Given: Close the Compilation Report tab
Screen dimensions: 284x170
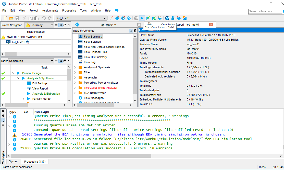Looking at the screenshot, I should tap(211, 25).
